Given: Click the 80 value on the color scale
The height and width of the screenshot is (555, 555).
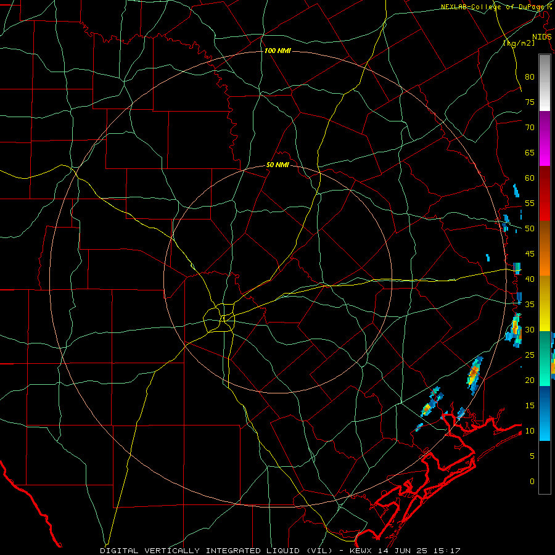Looking at the screenshot, I should [x=530, y=77].
